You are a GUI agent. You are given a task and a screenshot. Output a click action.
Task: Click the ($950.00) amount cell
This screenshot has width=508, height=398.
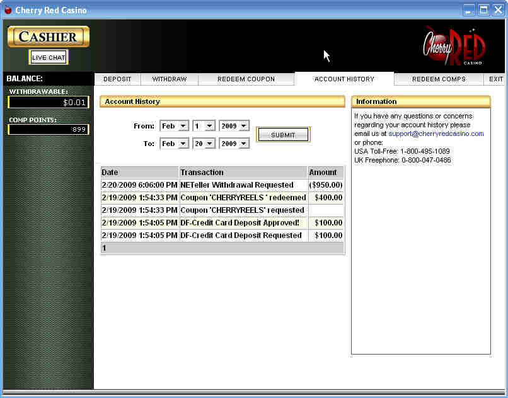[x=326, y=185]
